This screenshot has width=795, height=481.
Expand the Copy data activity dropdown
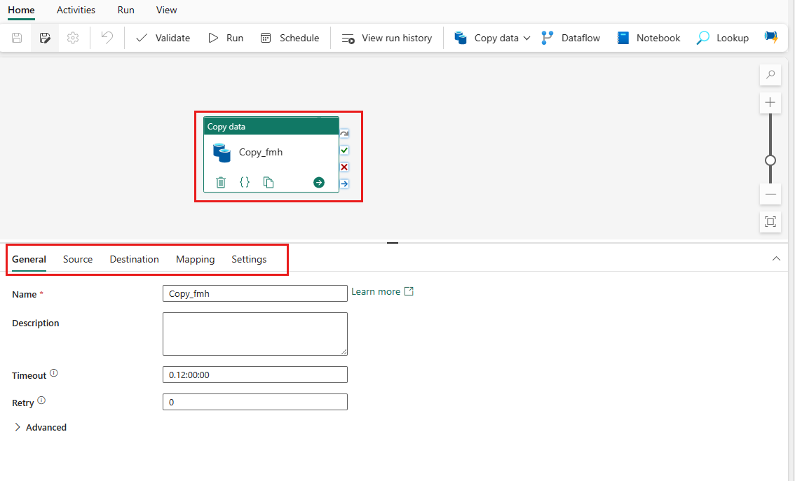pos(526,38)
